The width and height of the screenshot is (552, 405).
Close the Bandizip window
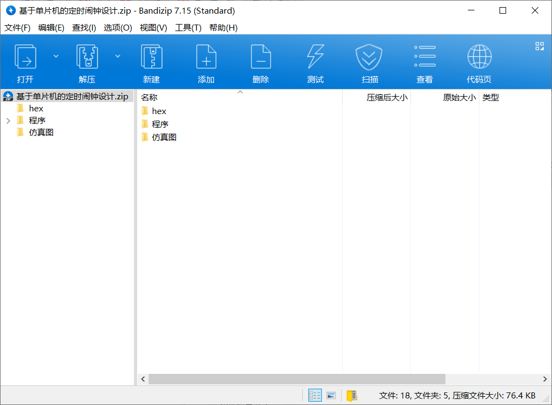point(535,10)
